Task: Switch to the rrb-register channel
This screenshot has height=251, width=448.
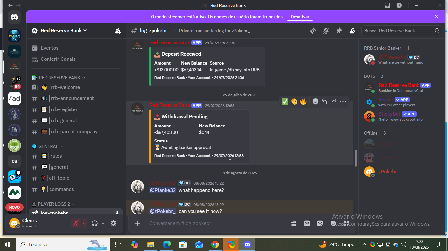Action: (x=76, y=109)
